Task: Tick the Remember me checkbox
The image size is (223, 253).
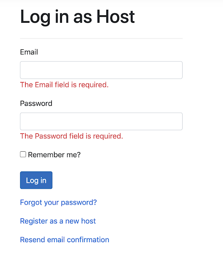Action: point(23,154)
